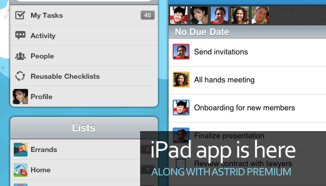
Task: Select the second member photo in top row
Action: [x=199, y=15]
